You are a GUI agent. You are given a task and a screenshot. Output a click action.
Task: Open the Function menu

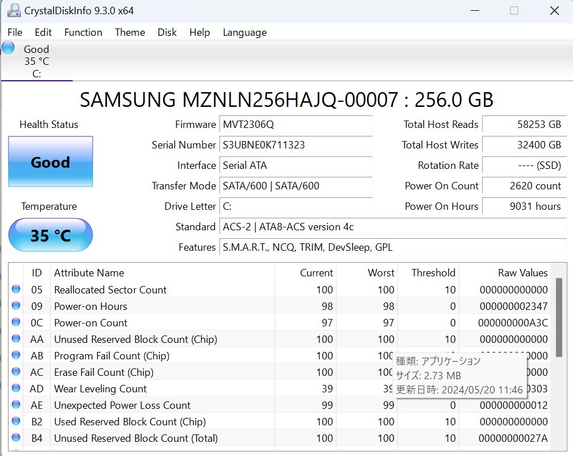83,32
